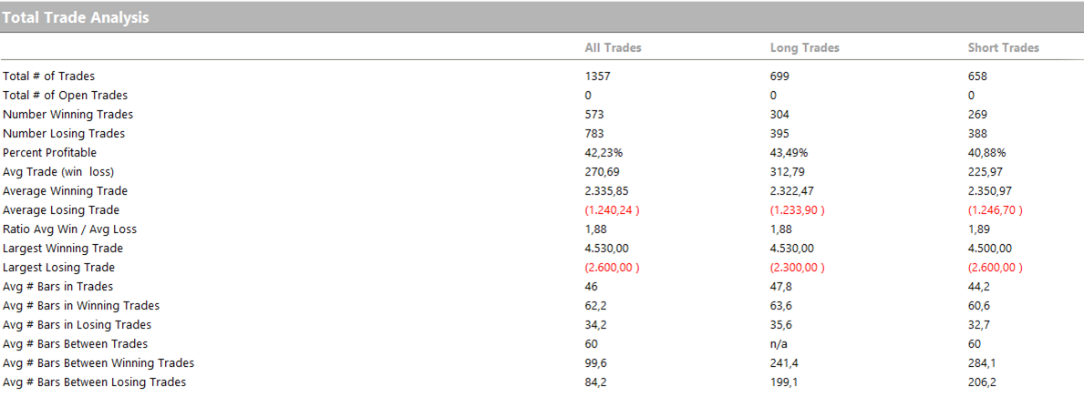Click the Avg # Bars in Winning Trades label
Image resolution: width=1084 pixels, height=397 pixels.
click(x=81, y=306)
